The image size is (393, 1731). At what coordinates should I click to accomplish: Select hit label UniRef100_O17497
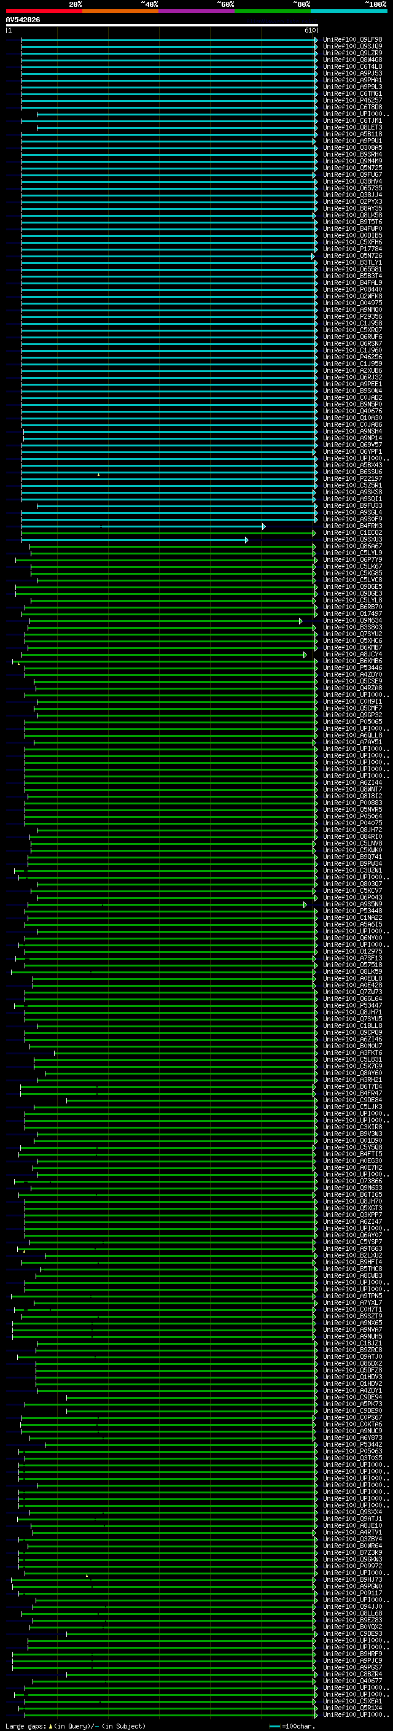click(352, 614)
